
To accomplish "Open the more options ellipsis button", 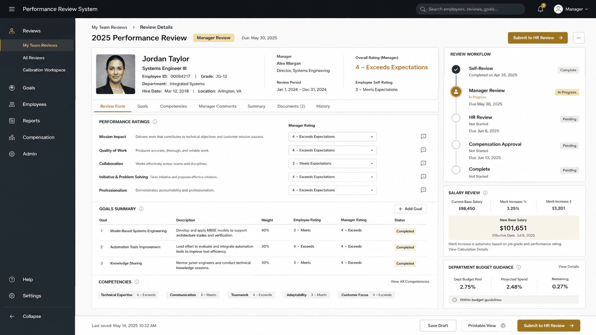I will point(579,38).
